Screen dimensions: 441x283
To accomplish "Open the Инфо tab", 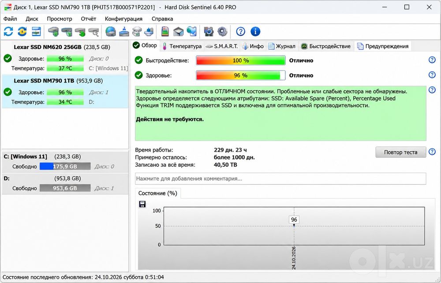I will [253, 46].
